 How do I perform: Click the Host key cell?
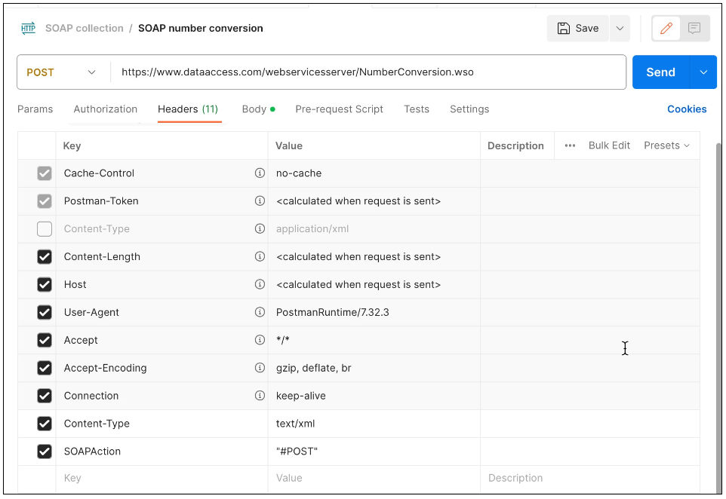pyautogui.click(x=162, y=284)
